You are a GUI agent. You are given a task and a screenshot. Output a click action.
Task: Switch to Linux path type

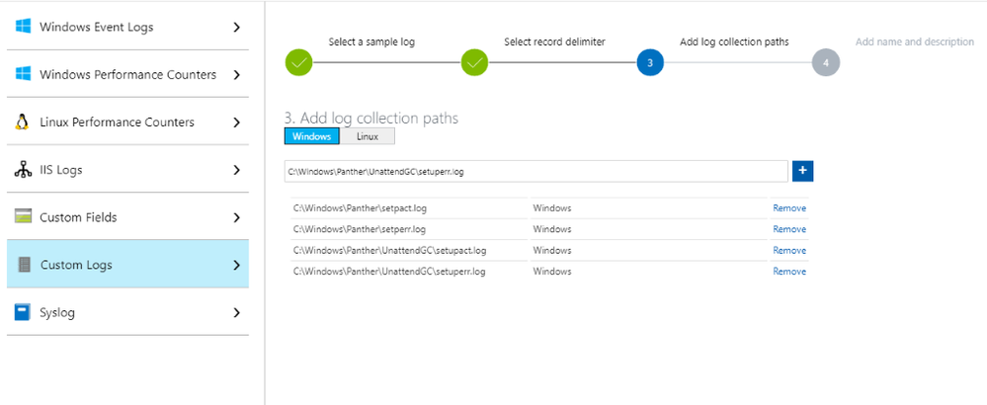pos(368,136)
